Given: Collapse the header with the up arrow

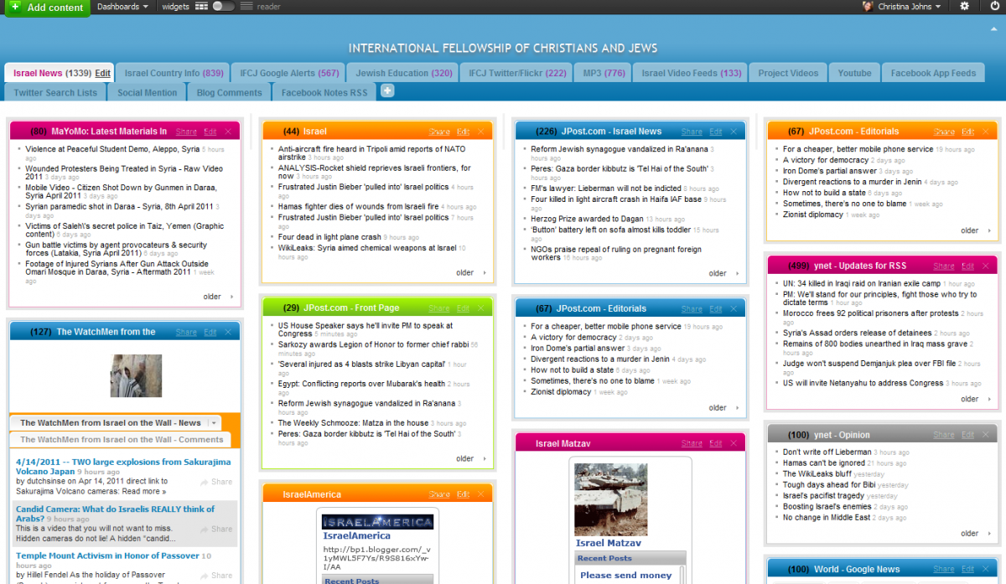Looking at the screenshot, I should (994, 28).
